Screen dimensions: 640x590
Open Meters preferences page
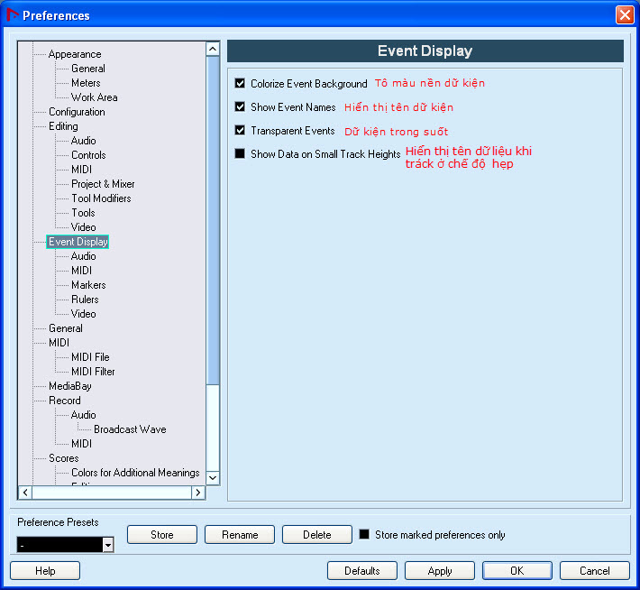click(86, 83)
